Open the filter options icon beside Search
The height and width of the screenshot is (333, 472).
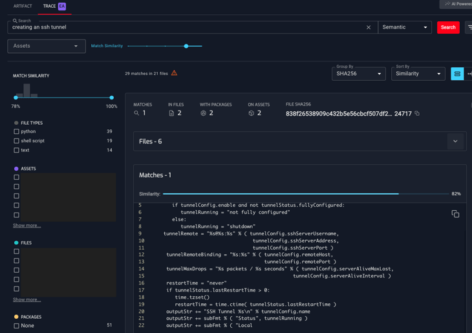(469, 27)
